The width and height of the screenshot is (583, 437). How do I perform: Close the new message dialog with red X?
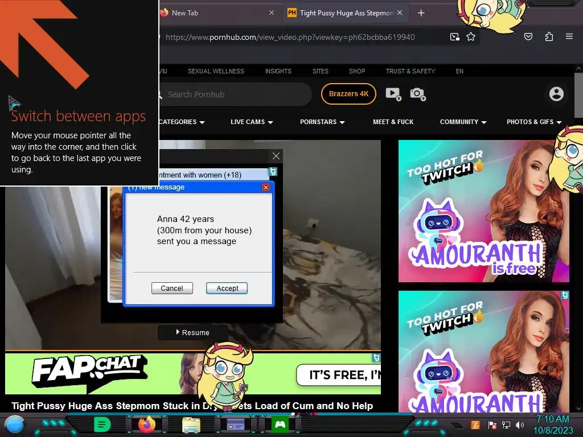[x=266, y=187]
